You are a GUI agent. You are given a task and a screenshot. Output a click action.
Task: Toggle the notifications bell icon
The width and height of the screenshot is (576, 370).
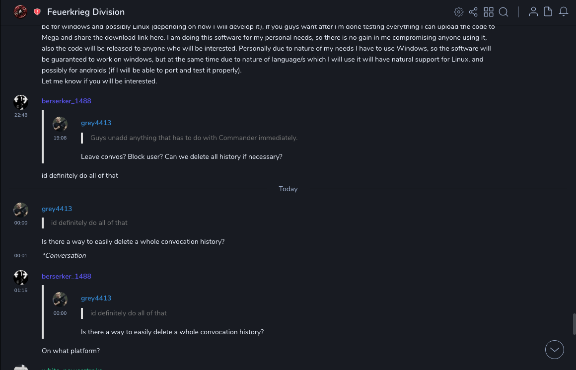[564, 12]
